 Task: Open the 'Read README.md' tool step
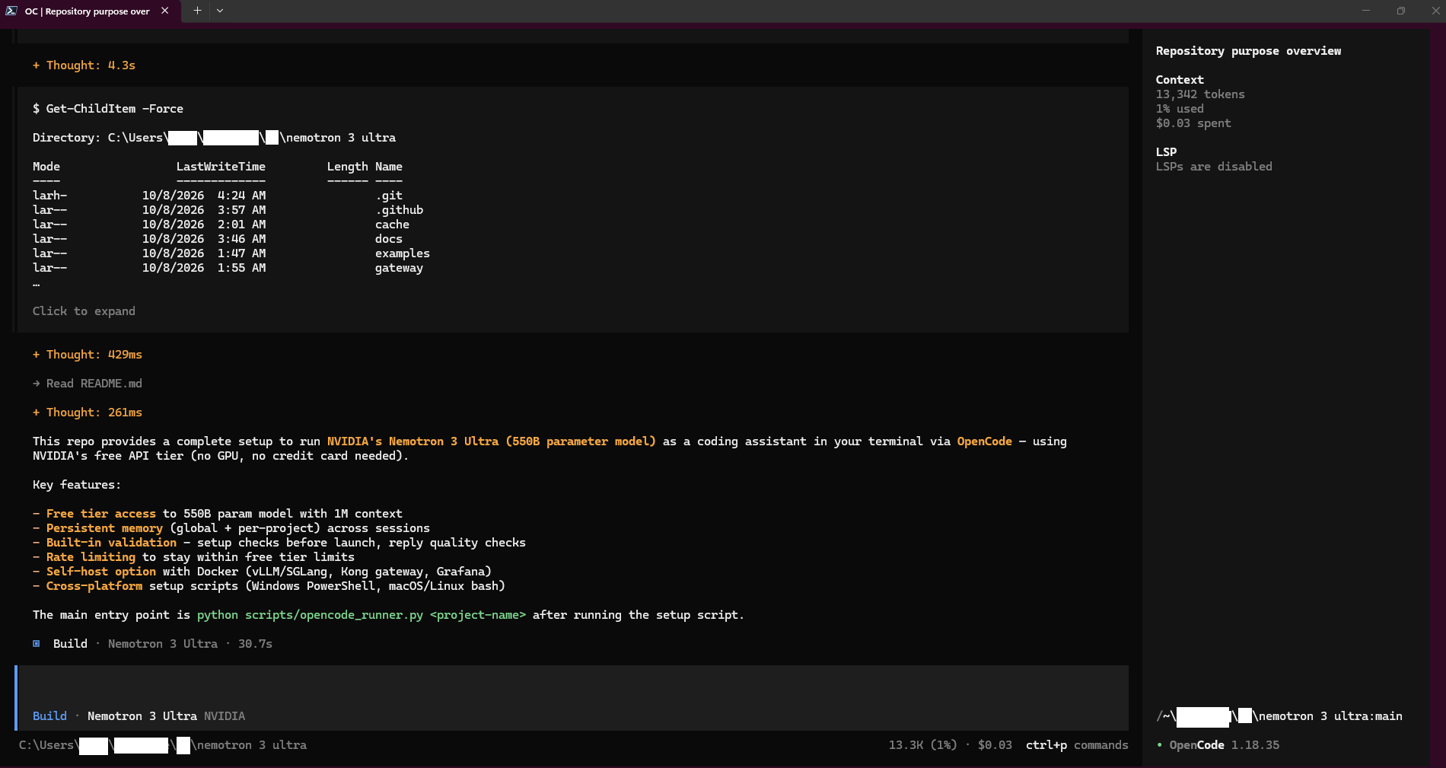pyautogui.click(x=87, y=384)
